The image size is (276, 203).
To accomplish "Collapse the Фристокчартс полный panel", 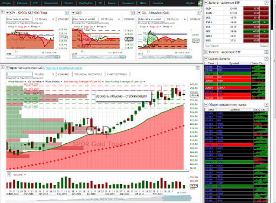I will pos(8,68).
